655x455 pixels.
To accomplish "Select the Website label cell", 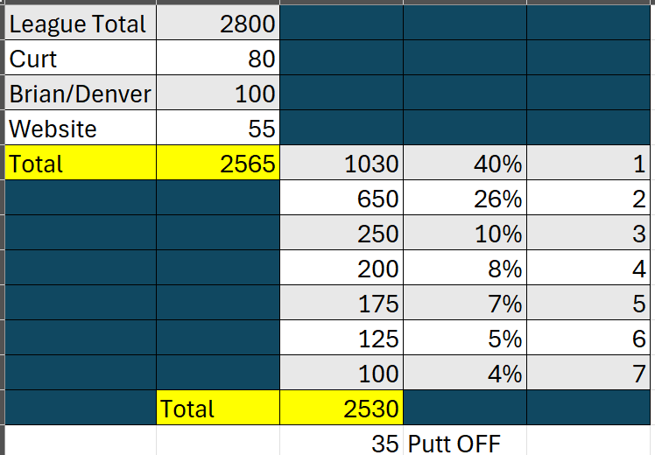I will click(x=80, y=129).
